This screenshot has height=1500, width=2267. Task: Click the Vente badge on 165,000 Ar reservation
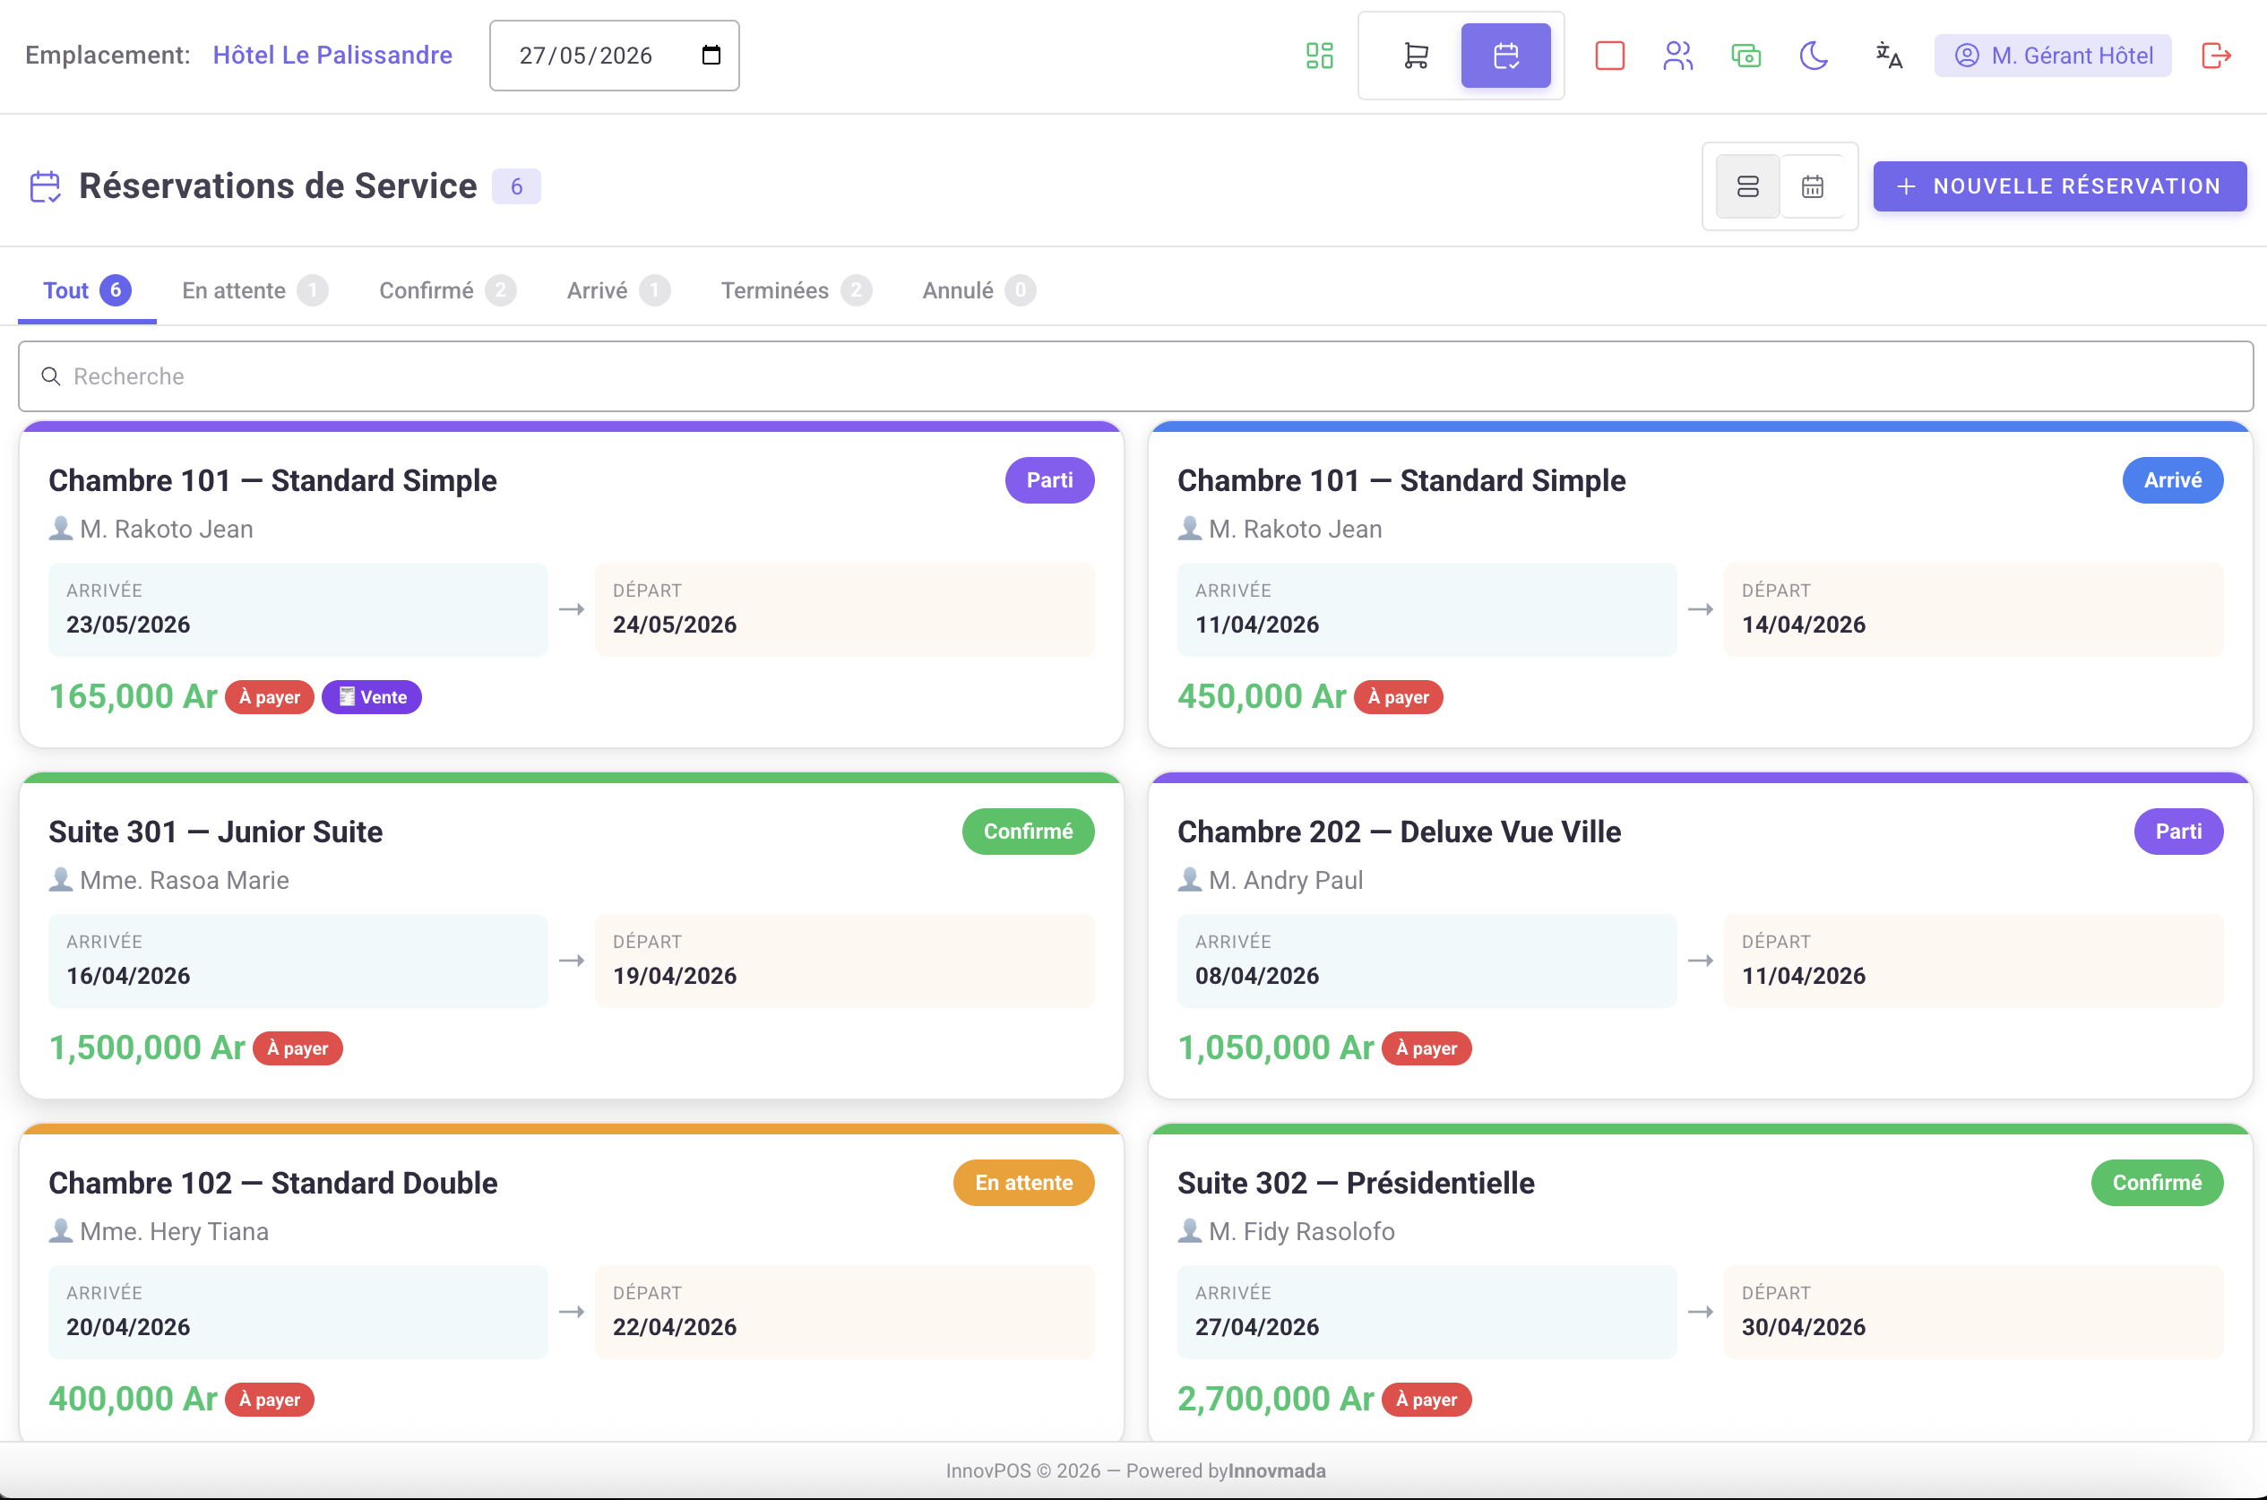(x=371, y=697)
